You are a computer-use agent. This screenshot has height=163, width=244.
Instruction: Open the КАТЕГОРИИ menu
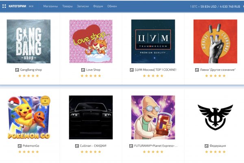[x=17, y=7]
